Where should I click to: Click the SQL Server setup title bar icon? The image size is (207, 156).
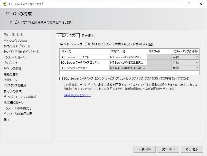coord(4,4)
